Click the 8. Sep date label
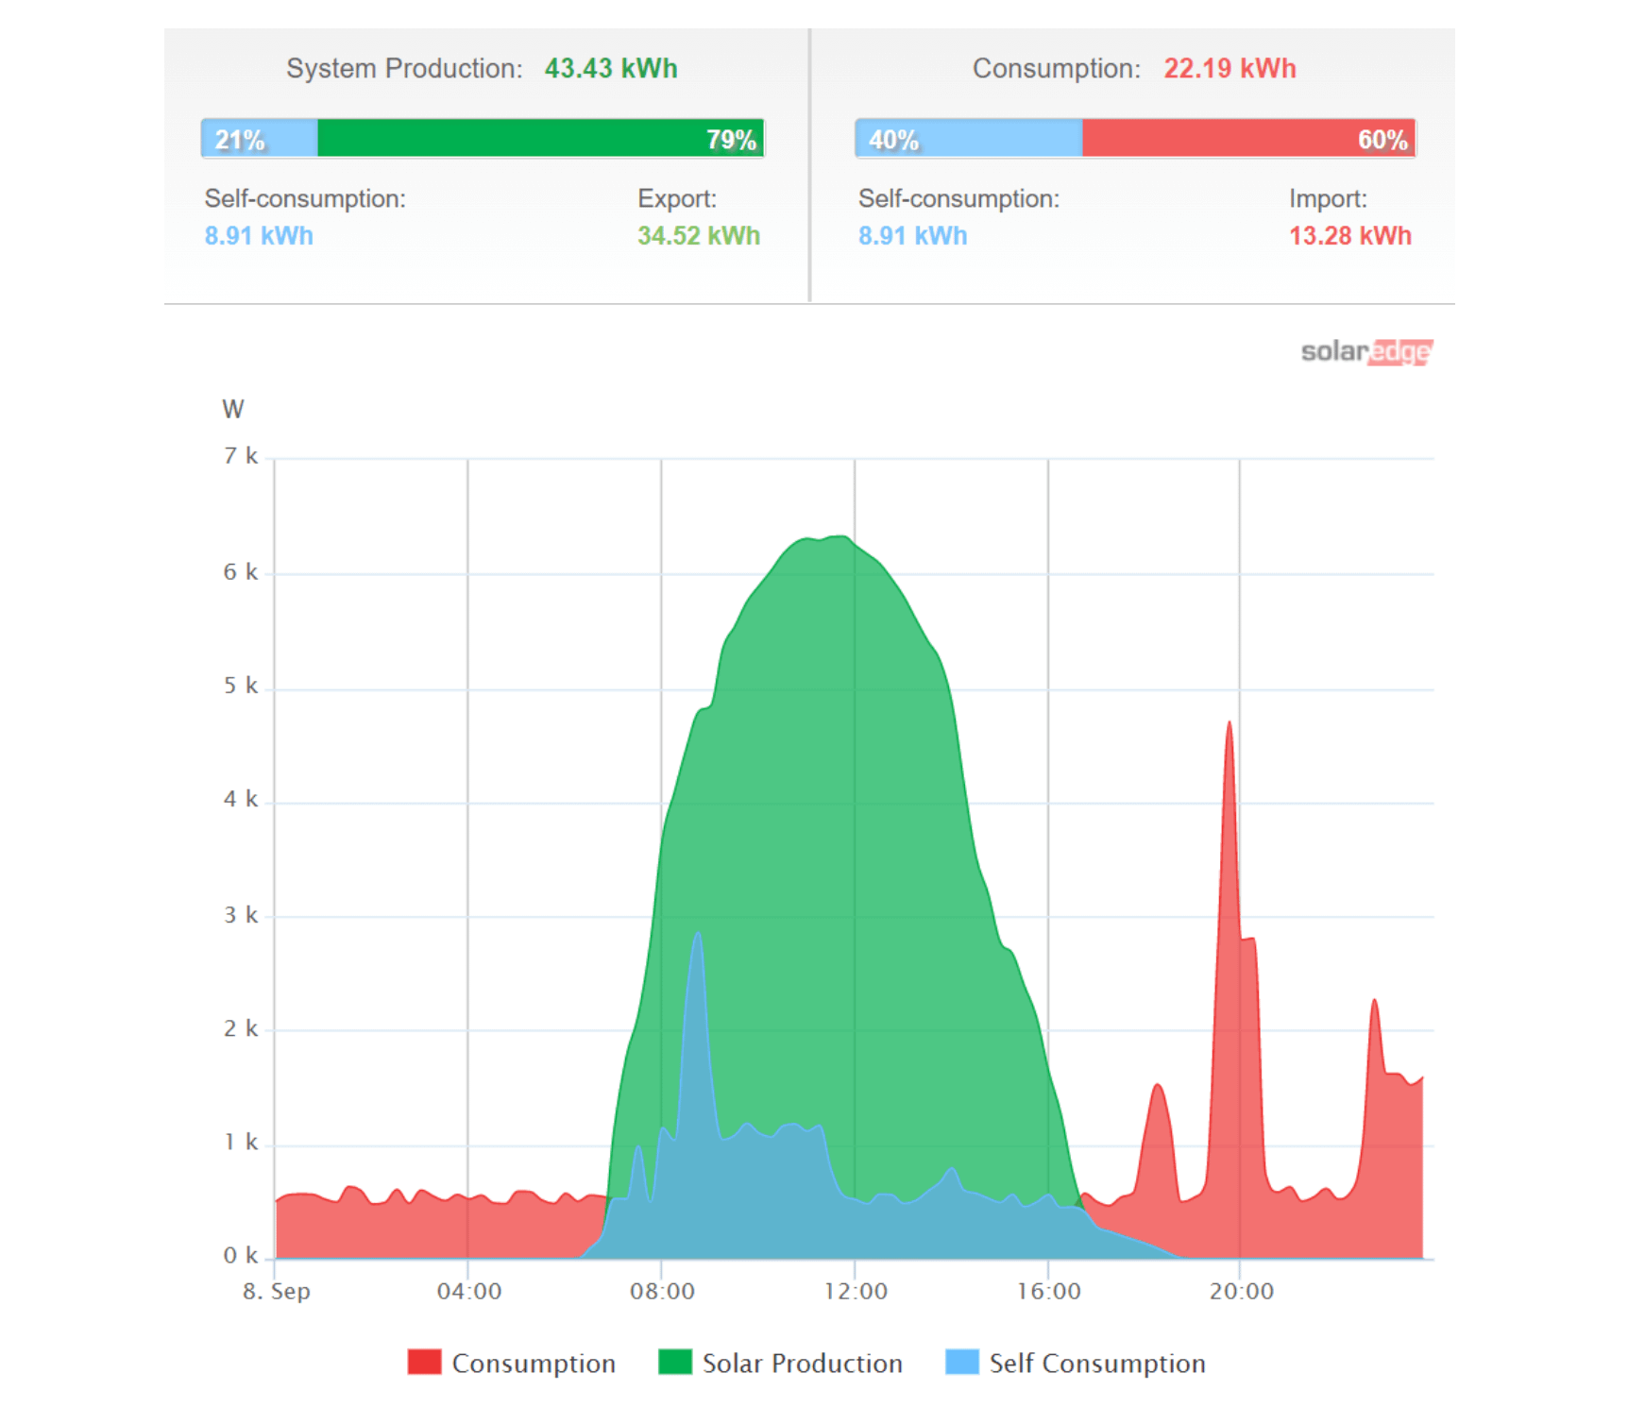 [x=277, y=1291]
